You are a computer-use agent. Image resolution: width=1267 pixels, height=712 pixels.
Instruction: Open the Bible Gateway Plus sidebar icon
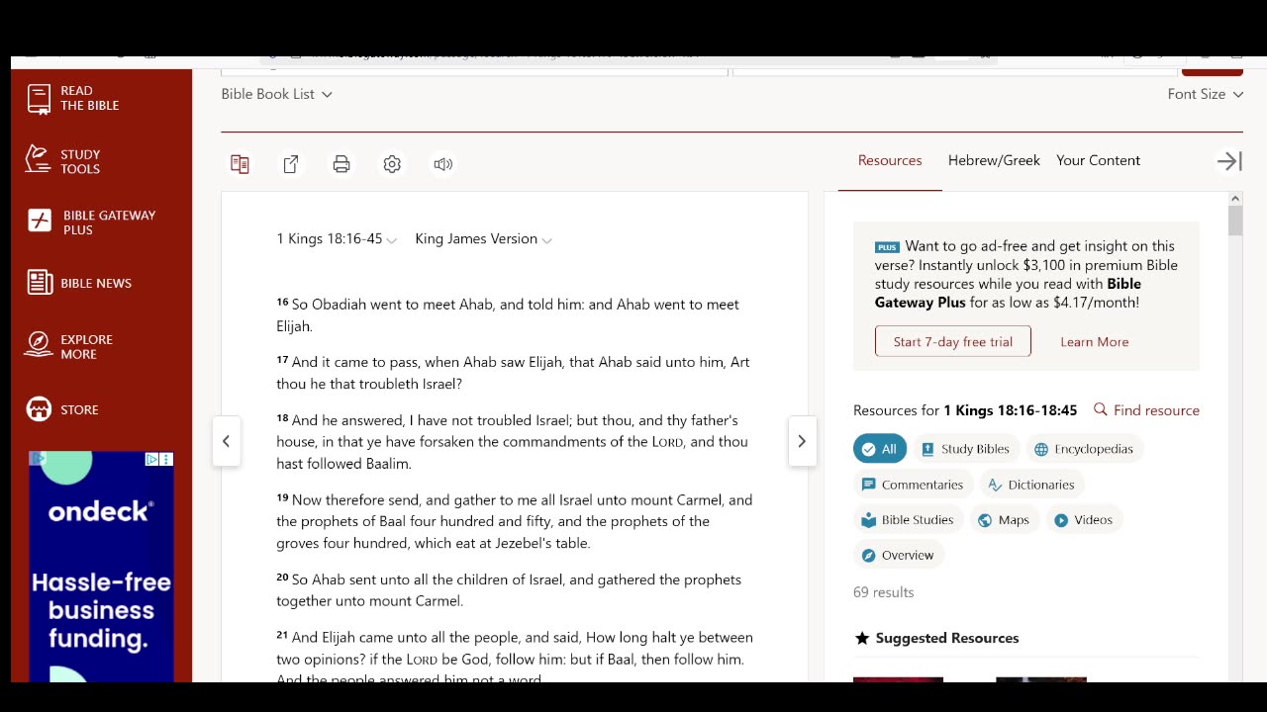[x=40, y=222]
